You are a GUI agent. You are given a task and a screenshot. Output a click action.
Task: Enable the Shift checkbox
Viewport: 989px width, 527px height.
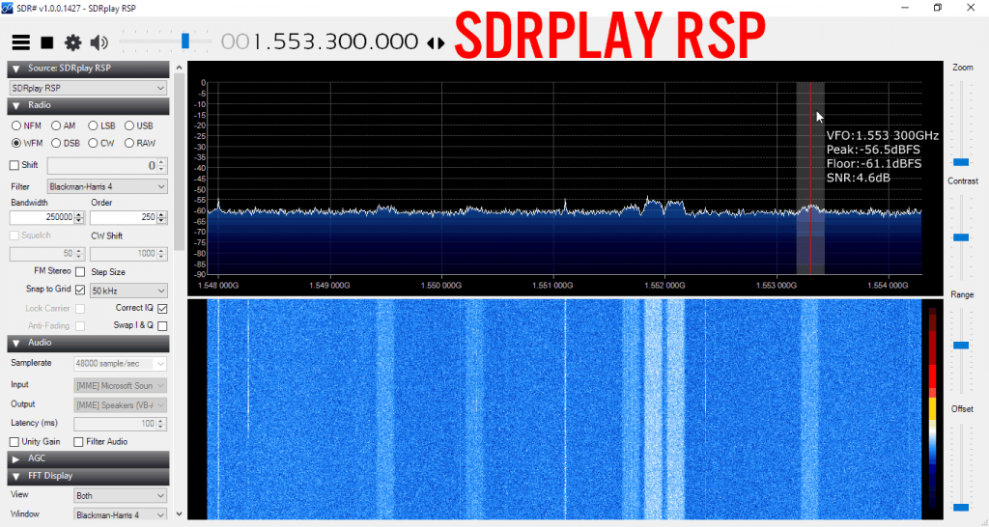point(14,165)
